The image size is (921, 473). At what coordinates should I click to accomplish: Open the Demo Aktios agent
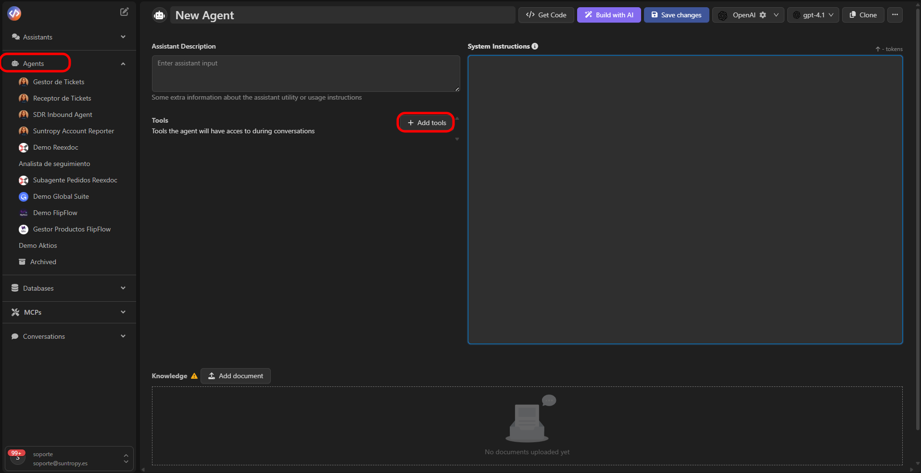click(x=38, y=245)
